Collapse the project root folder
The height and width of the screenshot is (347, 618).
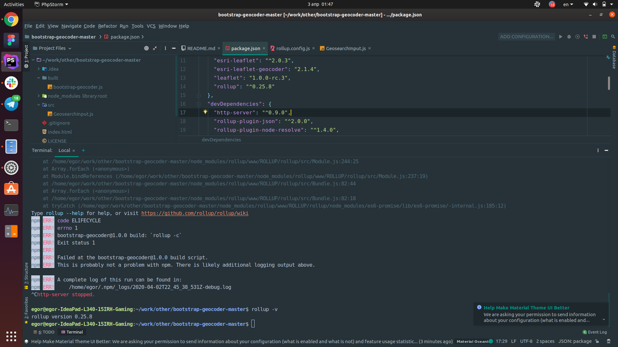[x=33, y=60]
